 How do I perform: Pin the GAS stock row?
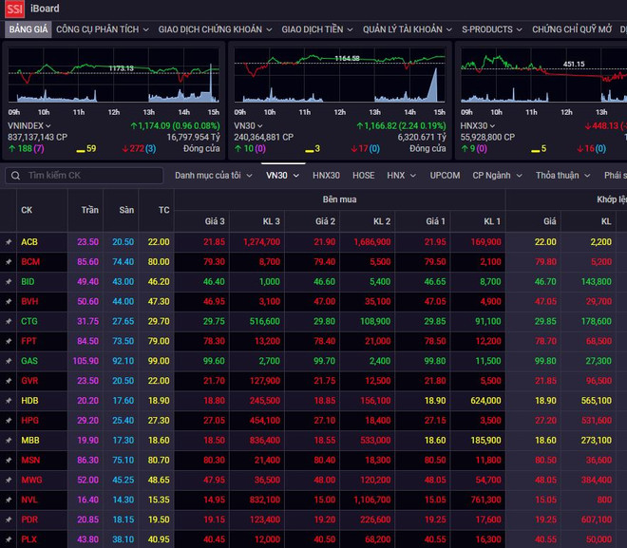coord(9,361)
